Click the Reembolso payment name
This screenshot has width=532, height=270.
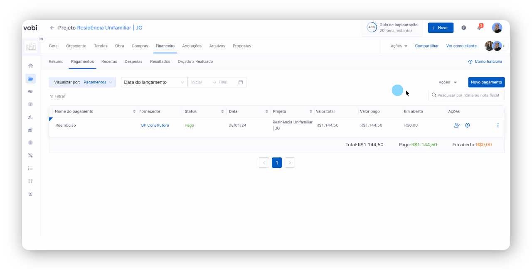(66, 125)
